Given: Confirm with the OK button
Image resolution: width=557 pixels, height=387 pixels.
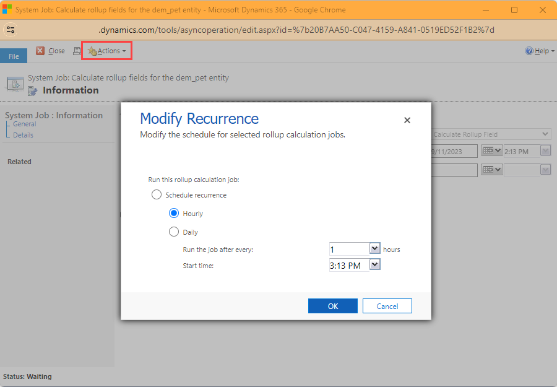Looking at the screenshot, I should click(333, 306).
